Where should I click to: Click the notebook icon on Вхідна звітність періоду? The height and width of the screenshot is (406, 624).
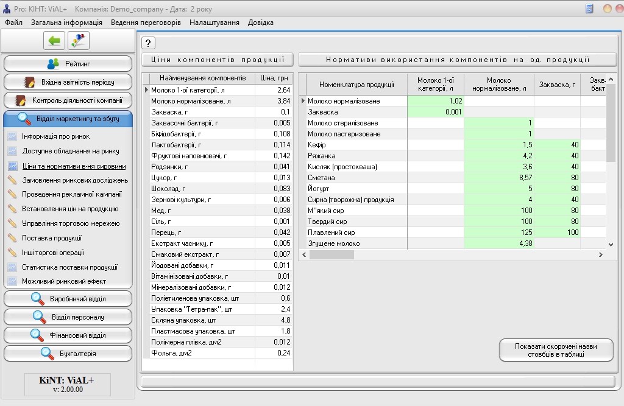coord(29,82)
